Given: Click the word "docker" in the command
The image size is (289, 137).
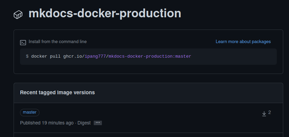Looking at the screenshot, I should pyautogui.click(x=39, y=56).
